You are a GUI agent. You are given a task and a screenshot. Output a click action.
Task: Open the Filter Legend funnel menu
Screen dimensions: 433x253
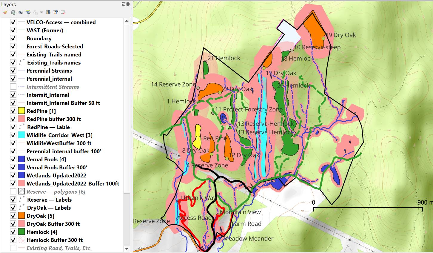click(x=28, y=12)
